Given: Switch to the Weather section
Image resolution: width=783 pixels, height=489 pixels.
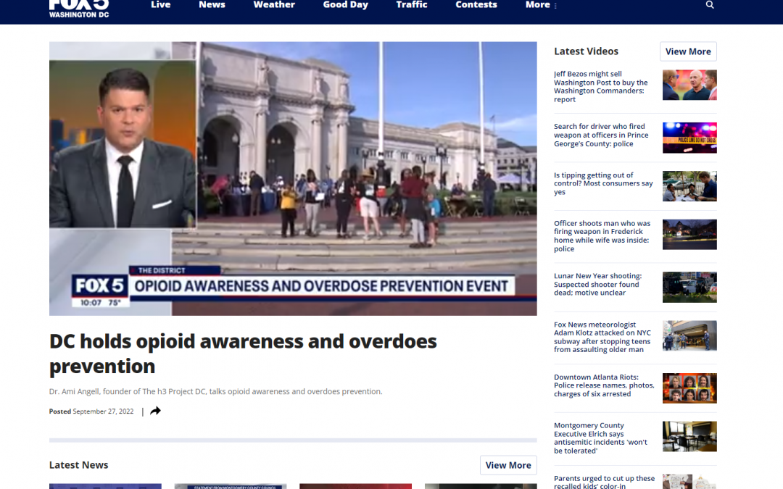Looking at the screenshot, I should click(x=274, y=5).
